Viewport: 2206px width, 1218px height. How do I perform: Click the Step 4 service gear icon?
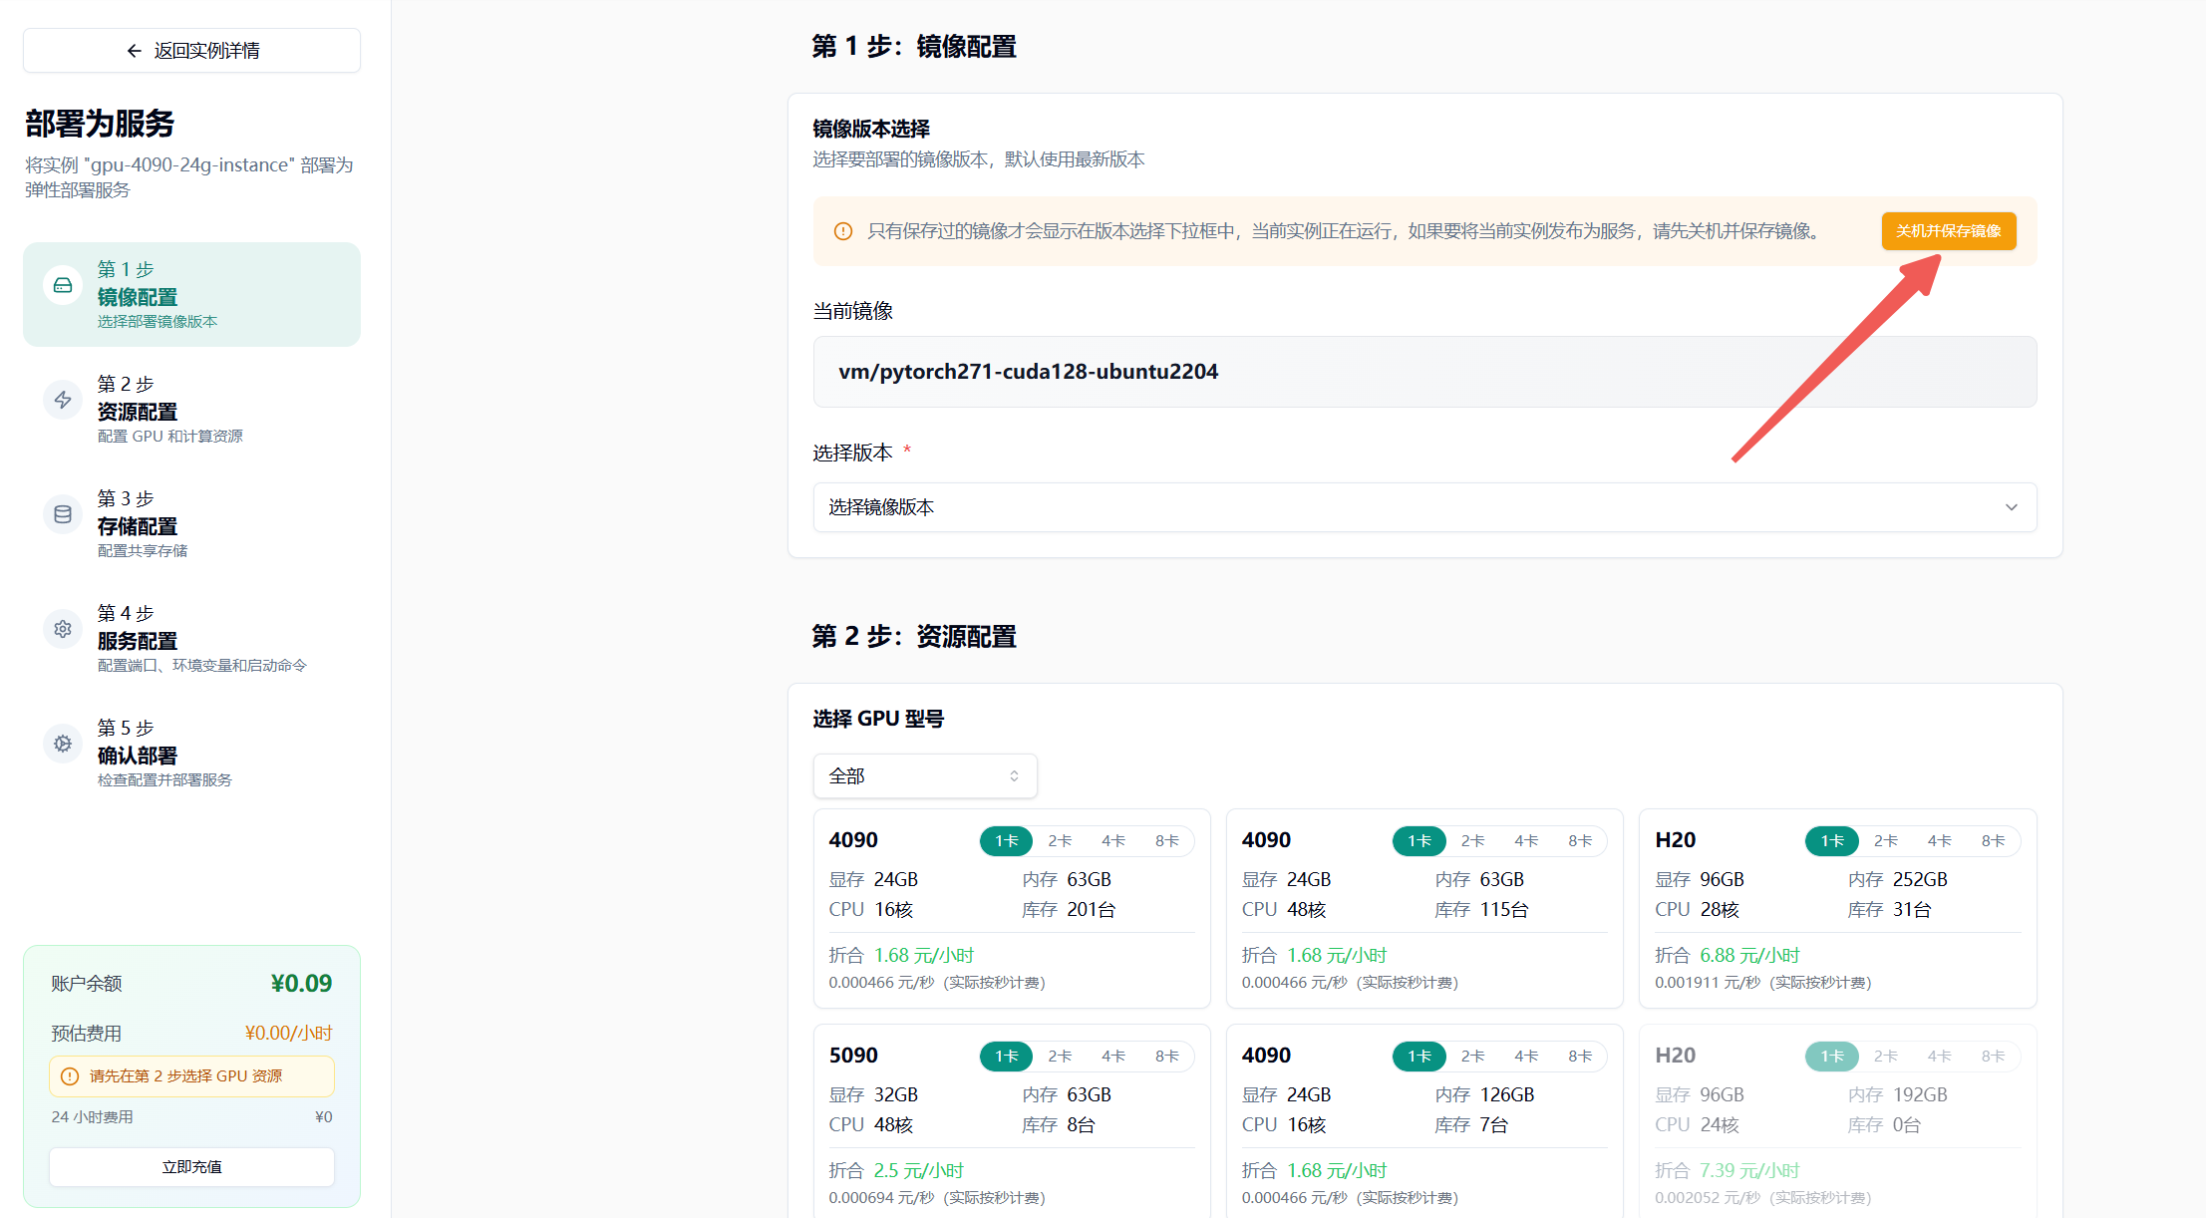(x=63, y=629)
